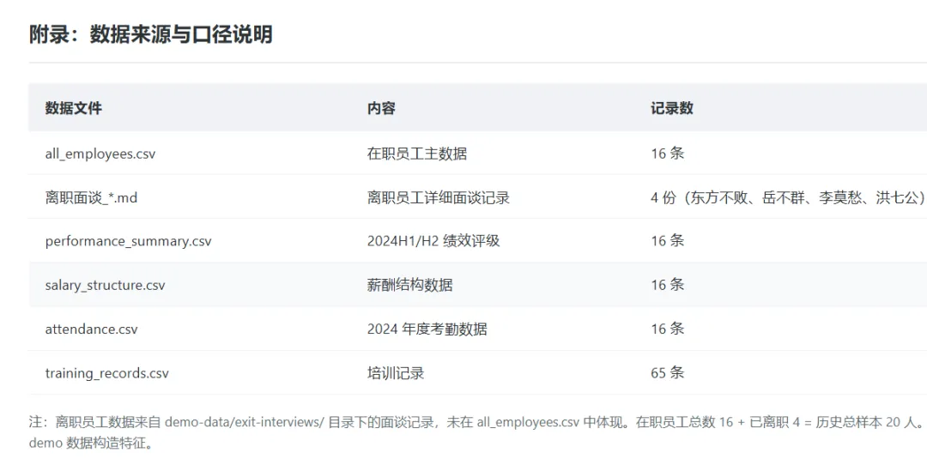Click the 4 份 interview names cell
This screenshot has width=927, height=459.
(788, 197)
